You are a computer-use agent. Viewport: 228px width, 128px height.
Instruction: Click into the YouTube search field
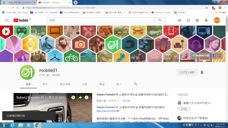(x=100, y=20)
